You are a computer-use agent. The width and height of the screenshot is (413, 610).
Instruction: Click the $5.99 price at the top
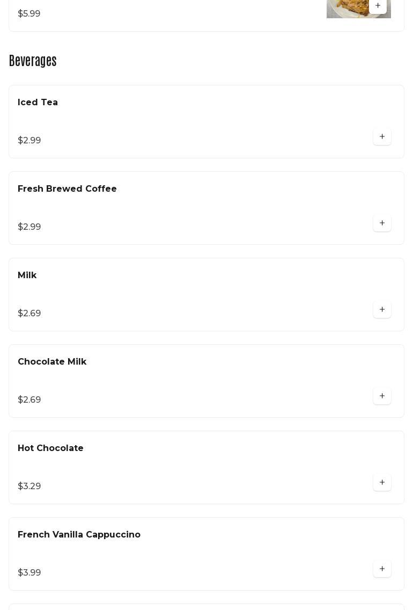point(29,14)
